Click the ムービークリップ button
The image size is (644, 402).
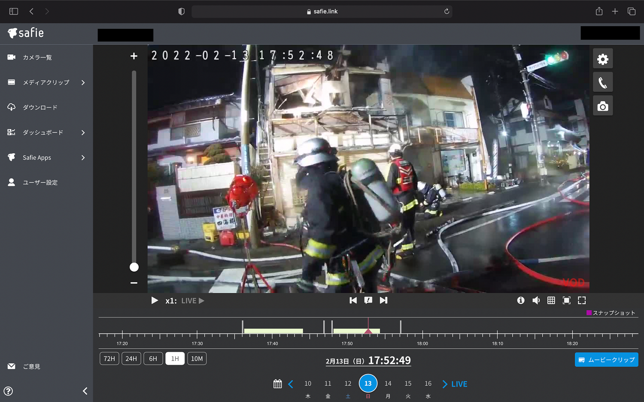[606, 360]
